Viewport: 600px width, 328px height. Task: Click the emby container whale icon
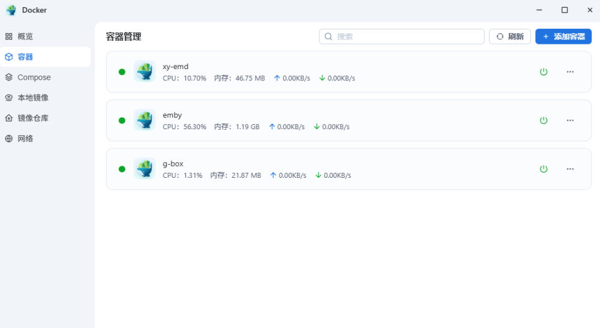(x=144, y=120)
